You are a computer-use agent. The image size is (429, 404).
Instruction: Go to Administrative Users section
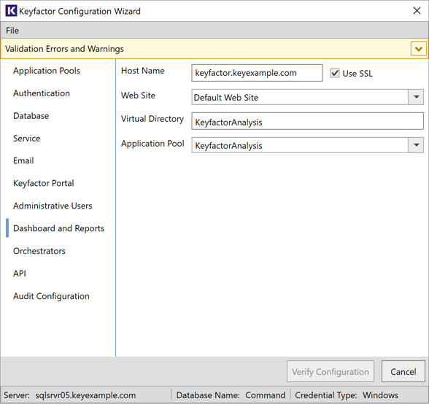click(x=53, y=206)
